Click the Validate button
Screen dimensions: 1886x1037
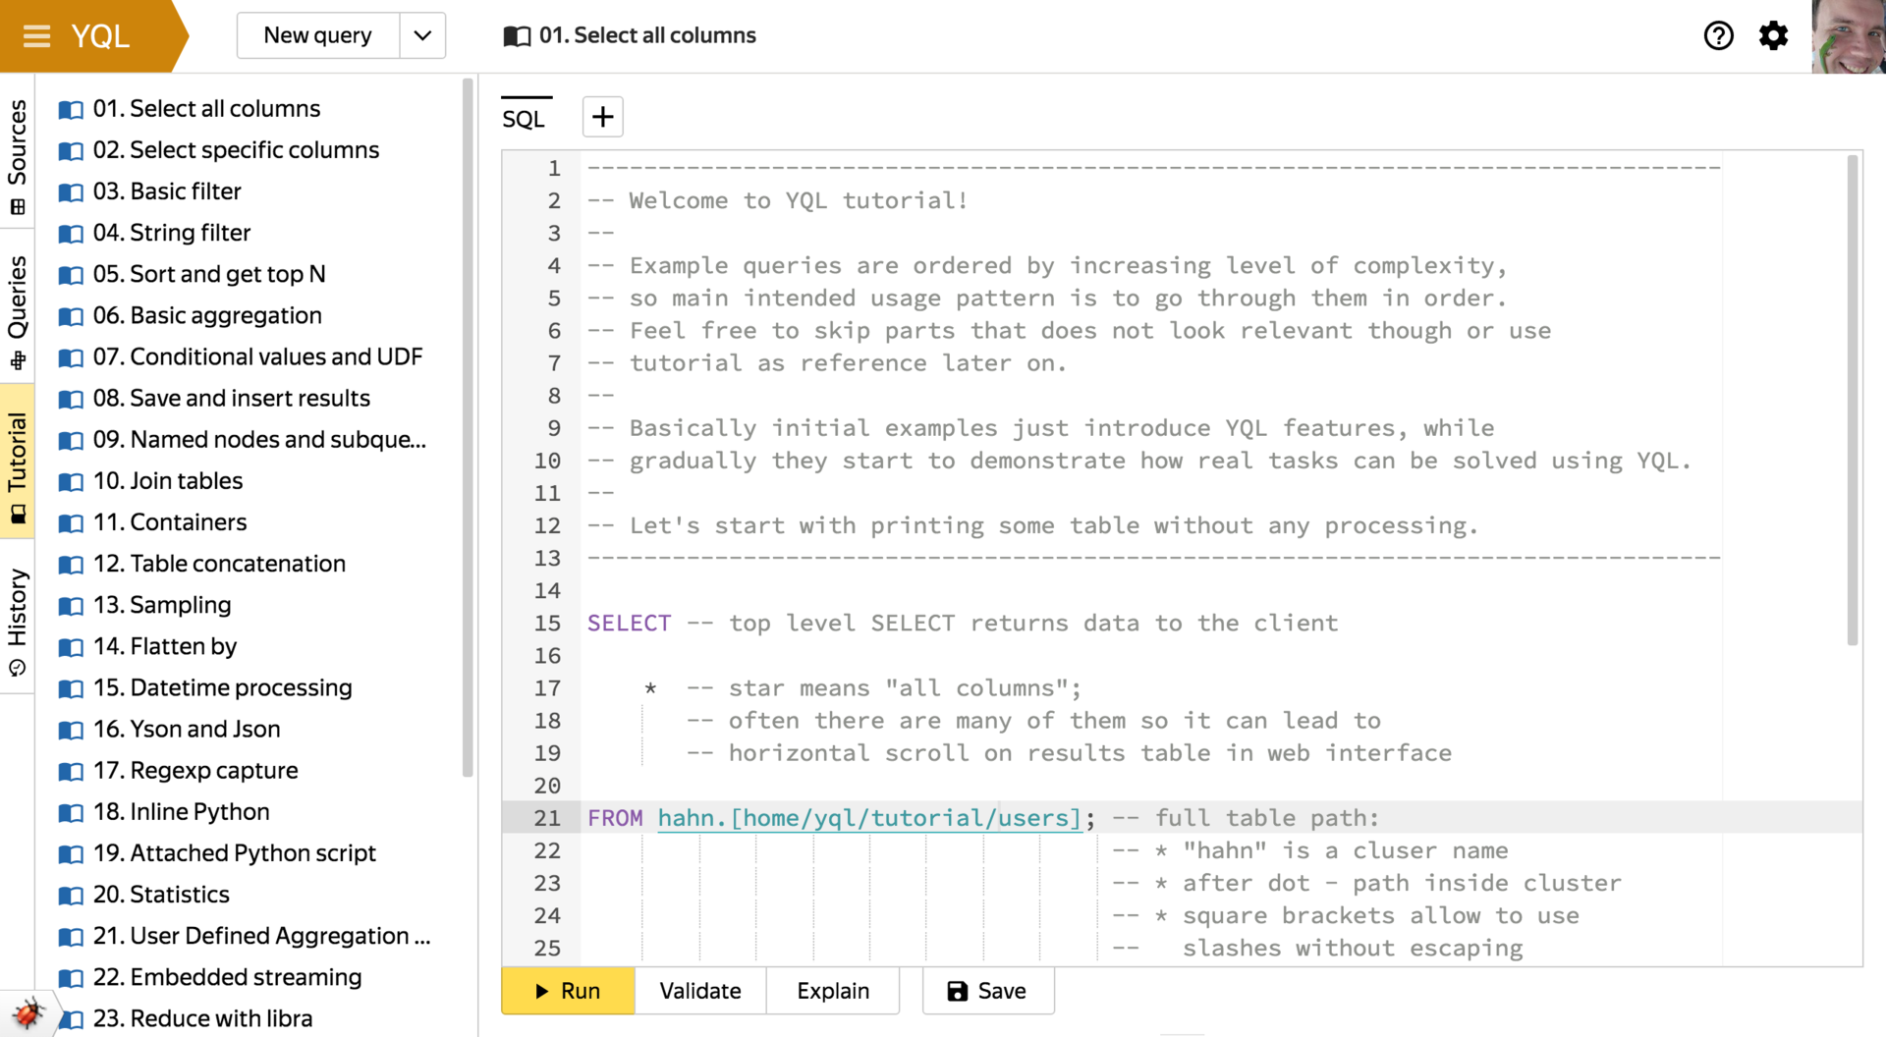tap(700, 991)
